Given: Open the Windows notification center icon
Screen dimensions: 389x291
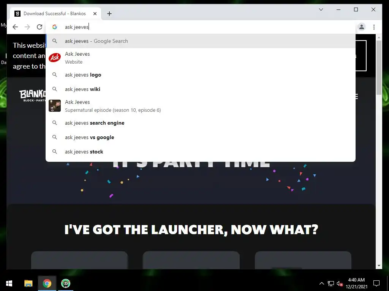Looking at the screenshot, I should click(376, 283).
